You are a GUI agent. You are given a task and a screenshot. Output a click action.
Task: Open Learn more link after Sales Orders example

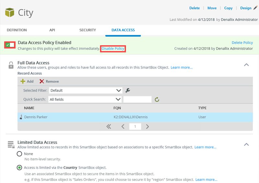[x=206, y=179]
